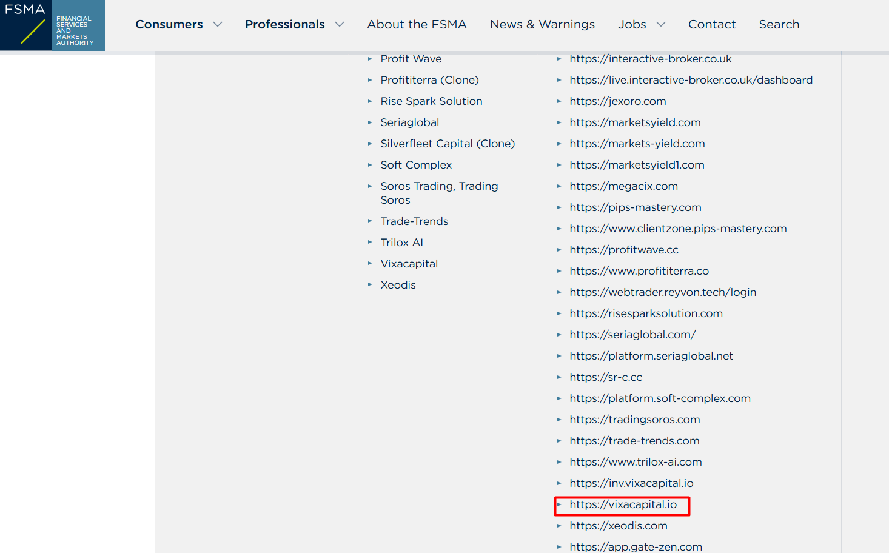Select Seriaglobal entry
This screenshot has width=889, height=553.
point(410,122)
